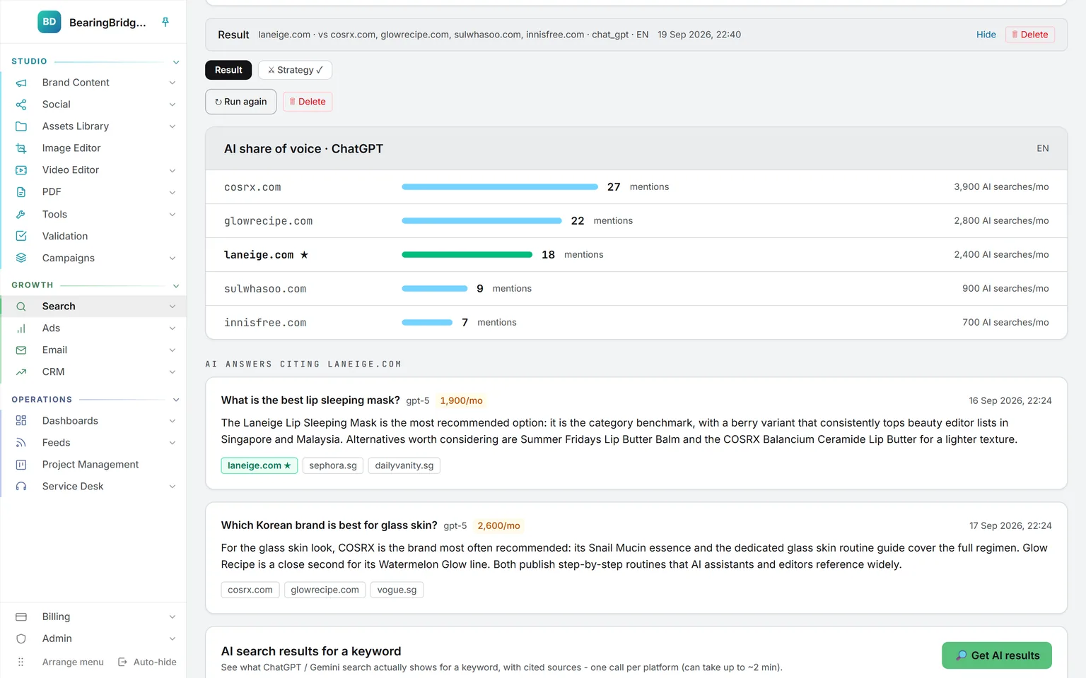Collapse the OPERATIONS section
Viewport: 1086px width, 678px height.
pyautogui.click(x=176, y=400)
